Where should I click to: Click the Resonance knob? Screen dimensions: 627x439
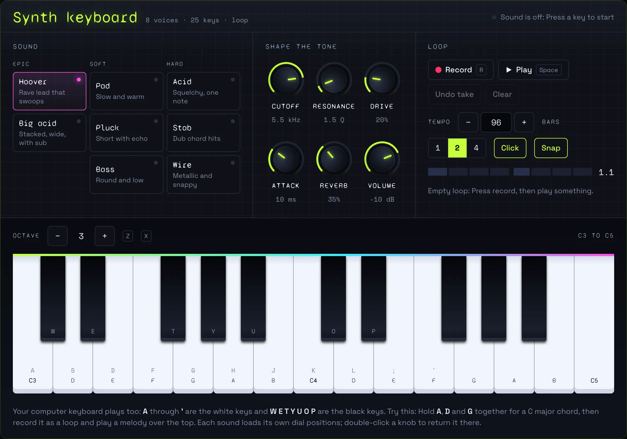coord(334,80)
